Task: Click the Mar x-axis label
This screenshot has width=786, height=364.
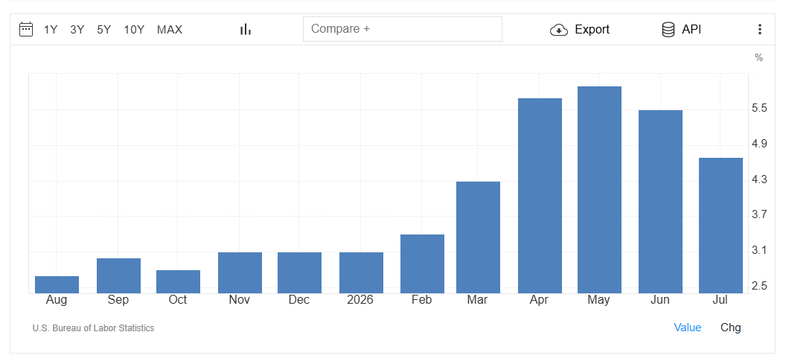Action: [x=477, y=300]
